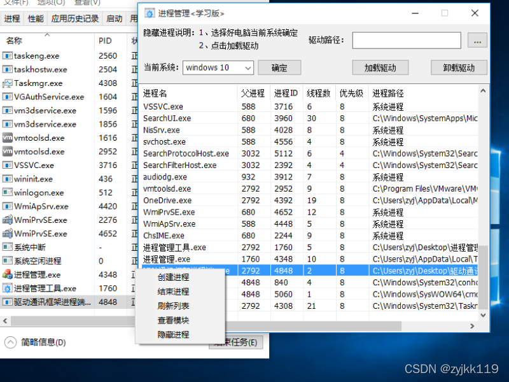This screenshot has height=382, width=509.
Task: Select audiodg.exe in the process list
Action: tap(309, 177)
